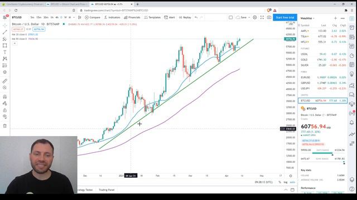The image size is (357, 200).
Task: Toggle stay in drawing mode
Action: pos(5,103)
